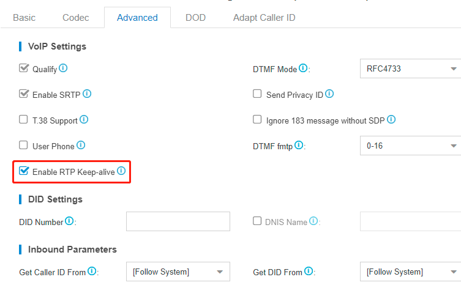The width and height of the screenshot is (461, 296).
Task: Enable the T.38 Support checkbox
Action: (23, 119)
